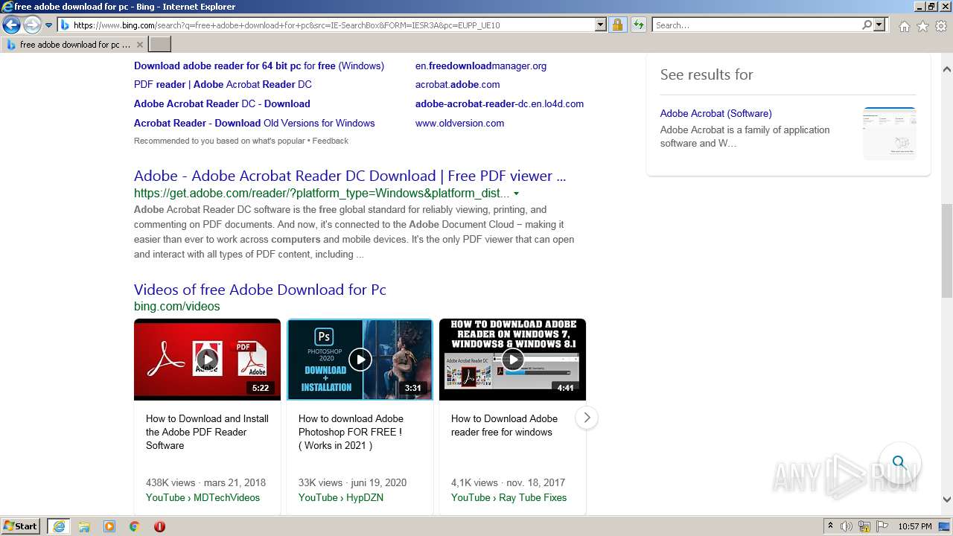Image resolution: width=953 pixels, height=536 pixels.
Task: Click en.freedownloadmanager.org link
Action: click(x=481, y=66)
